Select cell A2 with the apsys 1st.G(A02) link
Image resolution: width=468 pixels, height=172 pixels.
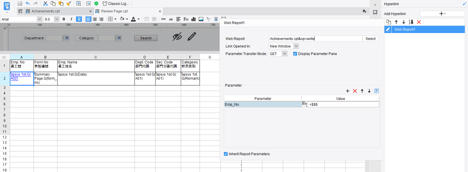(x=22, y=78)
